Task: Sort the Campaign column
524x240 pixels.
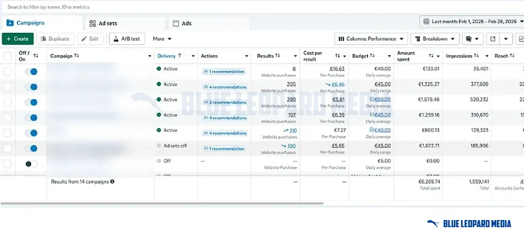Action: tap(77, 56)
